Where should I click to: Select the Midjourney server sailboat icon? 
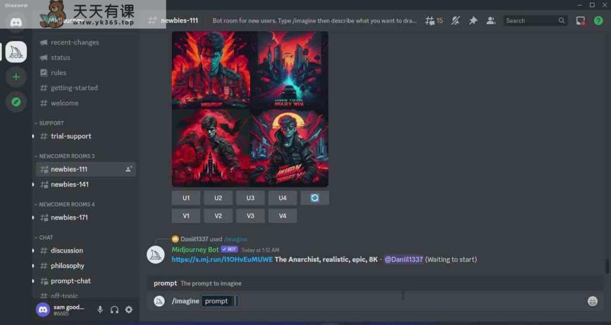point(16,51)
